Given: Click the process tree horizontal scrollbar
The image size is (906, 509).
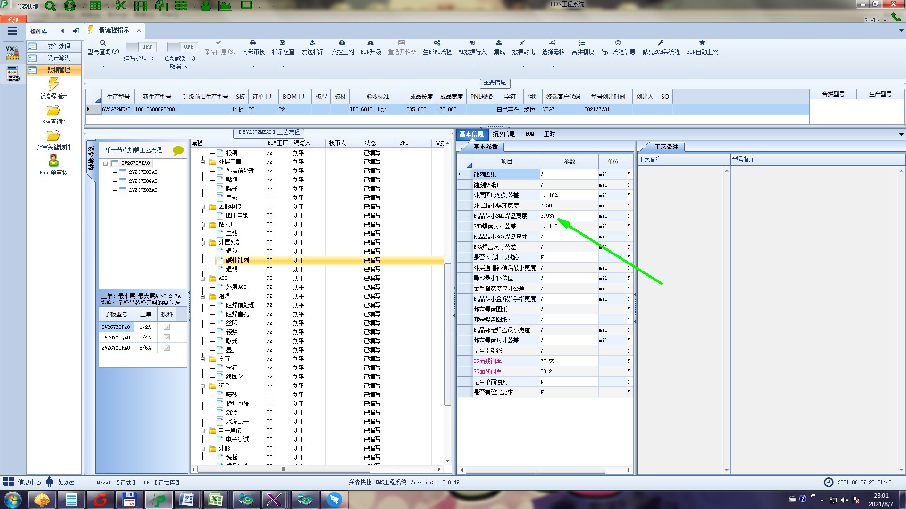Looking at the screenshot, I should click(x=283, y=469).
